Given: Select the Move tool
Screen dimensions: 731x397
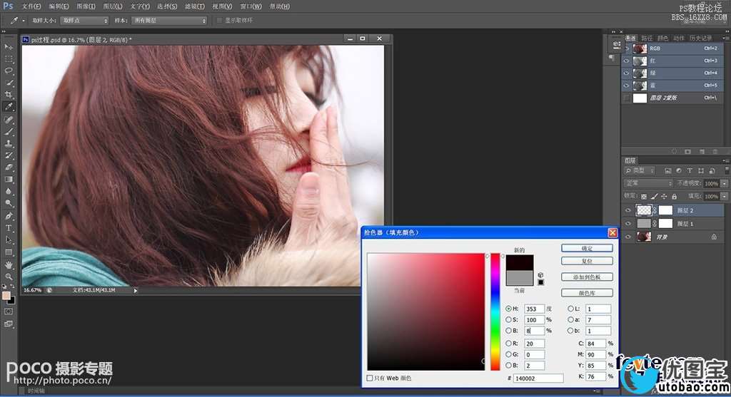Looking at the screenshot, I should tap(9, 46).
